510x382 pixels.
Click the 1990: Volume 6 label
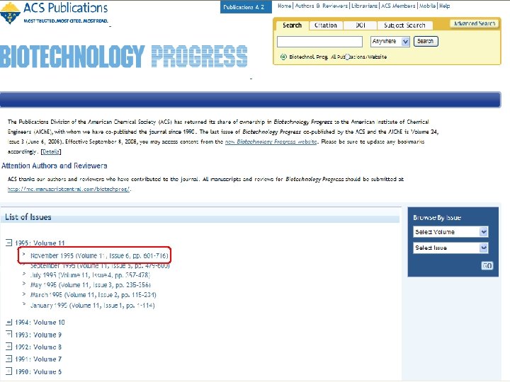click(x=38, y=371)
